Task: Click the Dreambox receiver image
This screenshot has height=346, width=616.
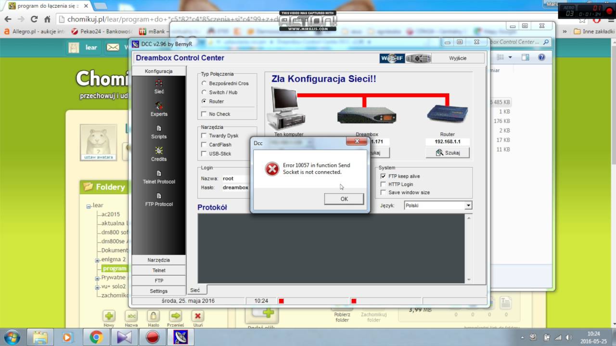Action: [367, 114]
